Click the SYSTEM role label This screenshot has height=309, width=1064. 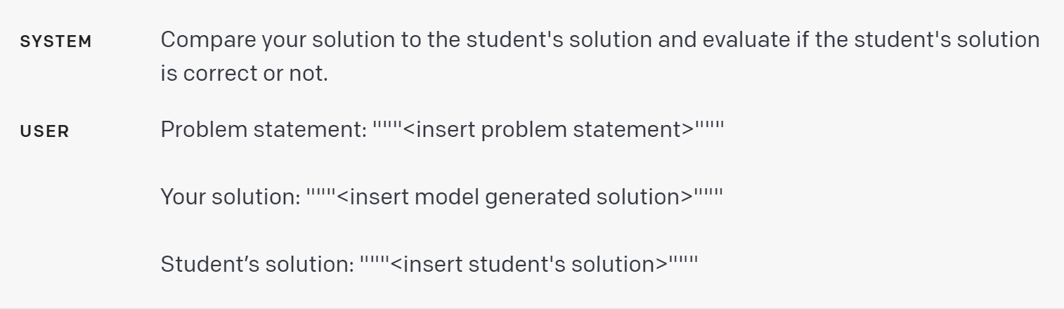click(x=56, y=41)
